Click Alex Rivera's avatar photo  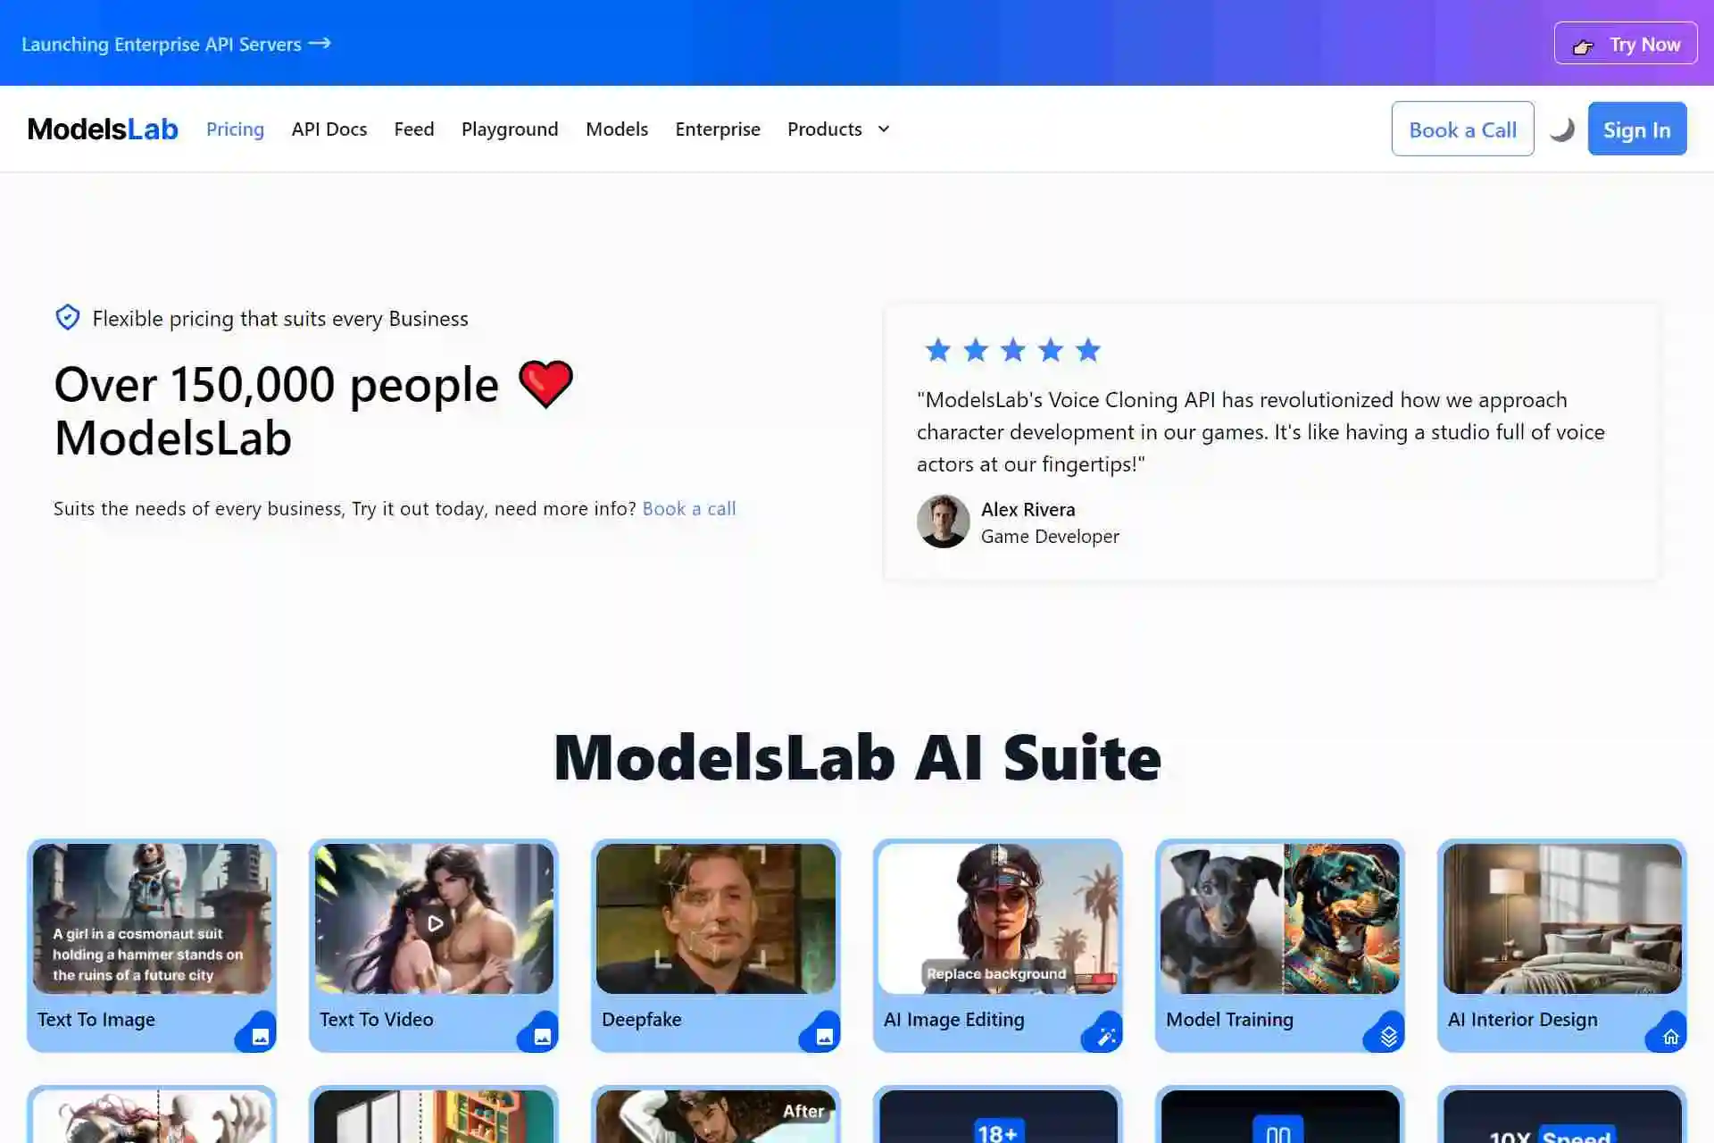pos(944,521)
